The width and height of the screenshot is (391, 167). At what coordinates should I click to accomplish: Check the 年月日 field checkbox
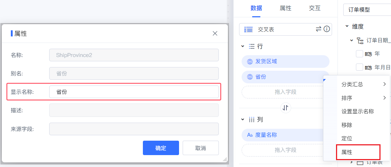click(359, 67)
